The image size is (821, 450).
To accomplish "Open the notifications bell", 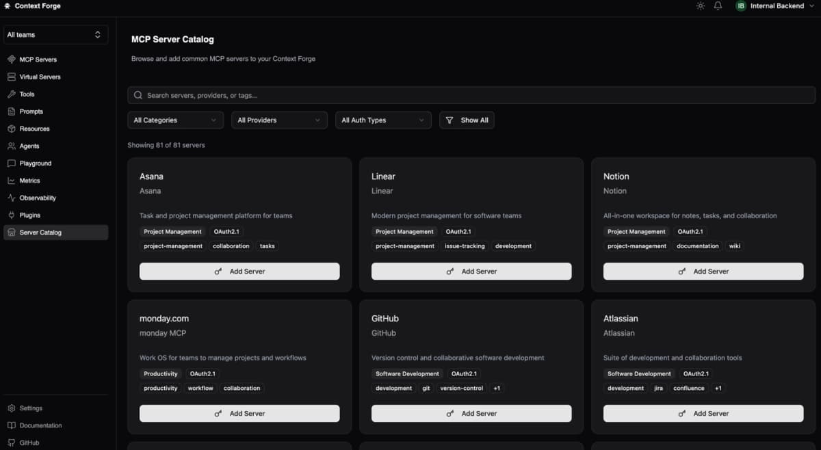I will (718, 5).
